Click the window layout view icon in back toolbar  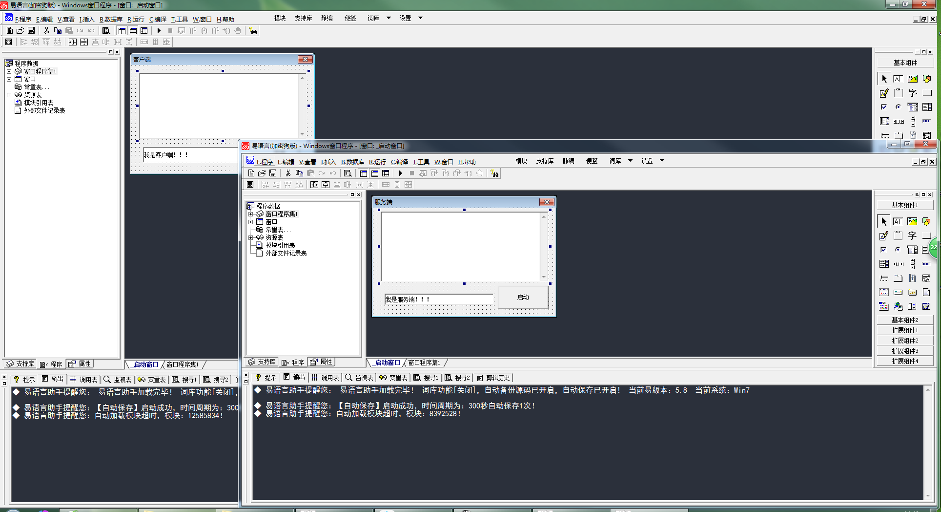pyautogui.click(x=122, y=31)
